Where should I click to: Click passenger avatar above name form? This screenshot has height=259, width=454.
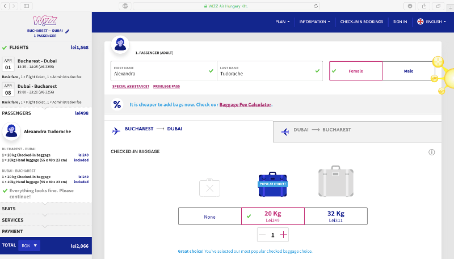(120, 45)
